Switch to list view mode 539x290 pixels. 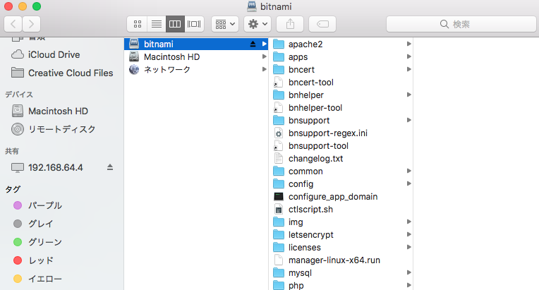[157, 24]
